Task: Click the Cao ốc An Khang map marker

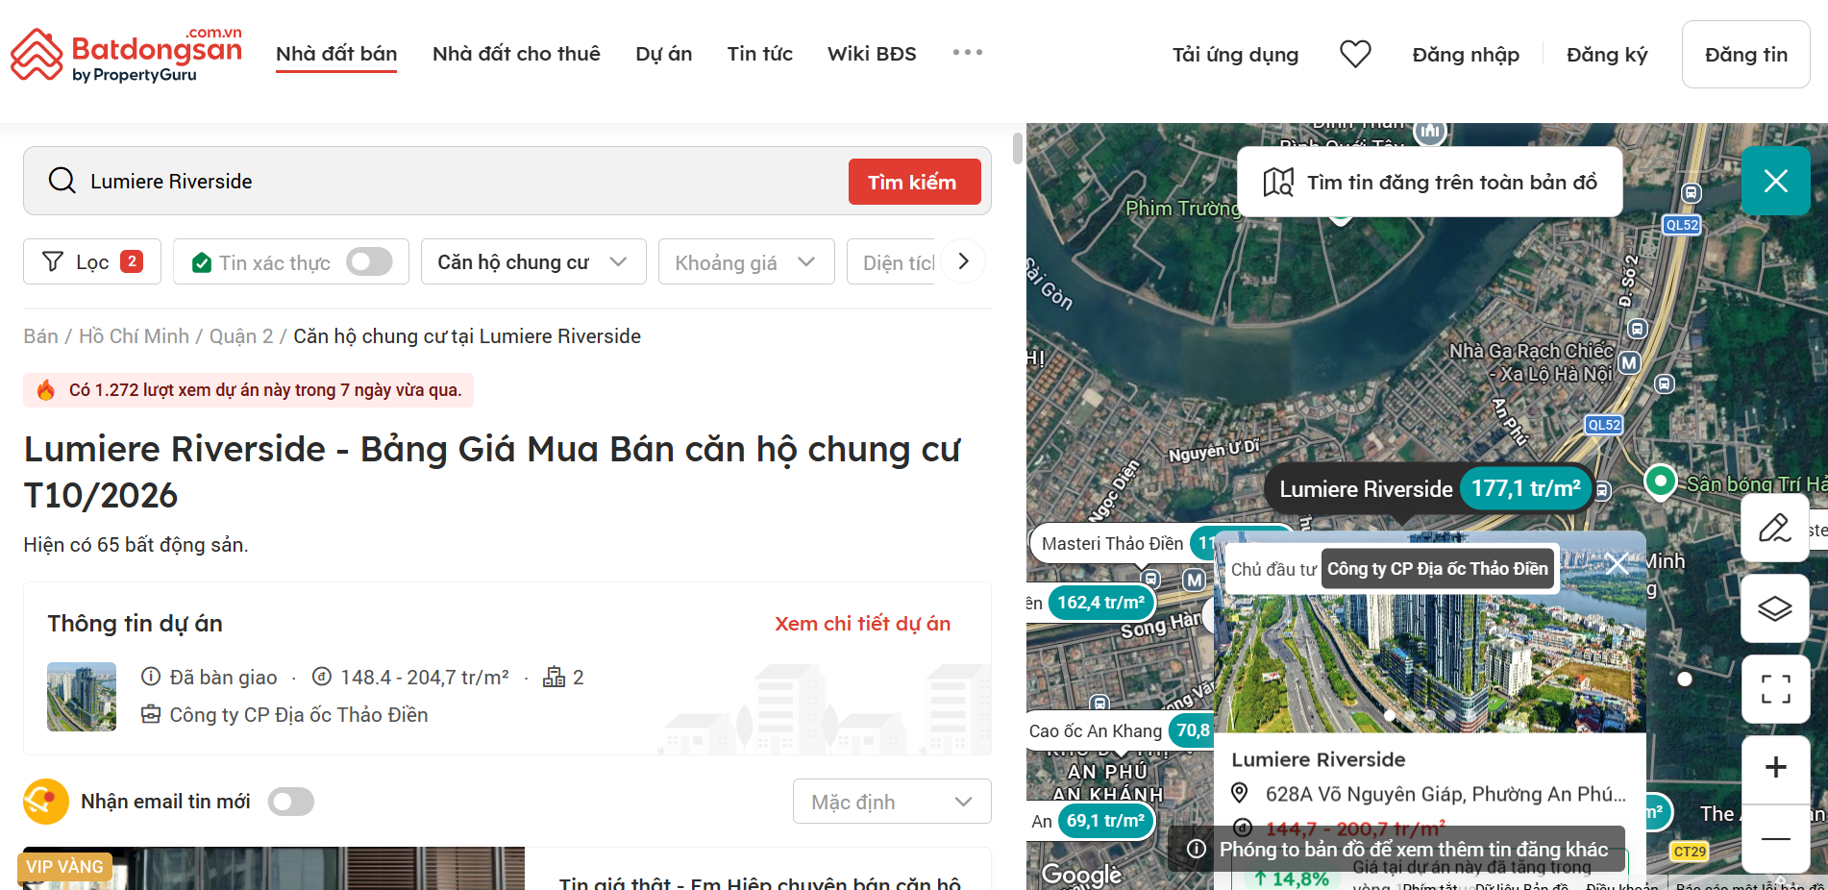Action: coord(1120,730)
